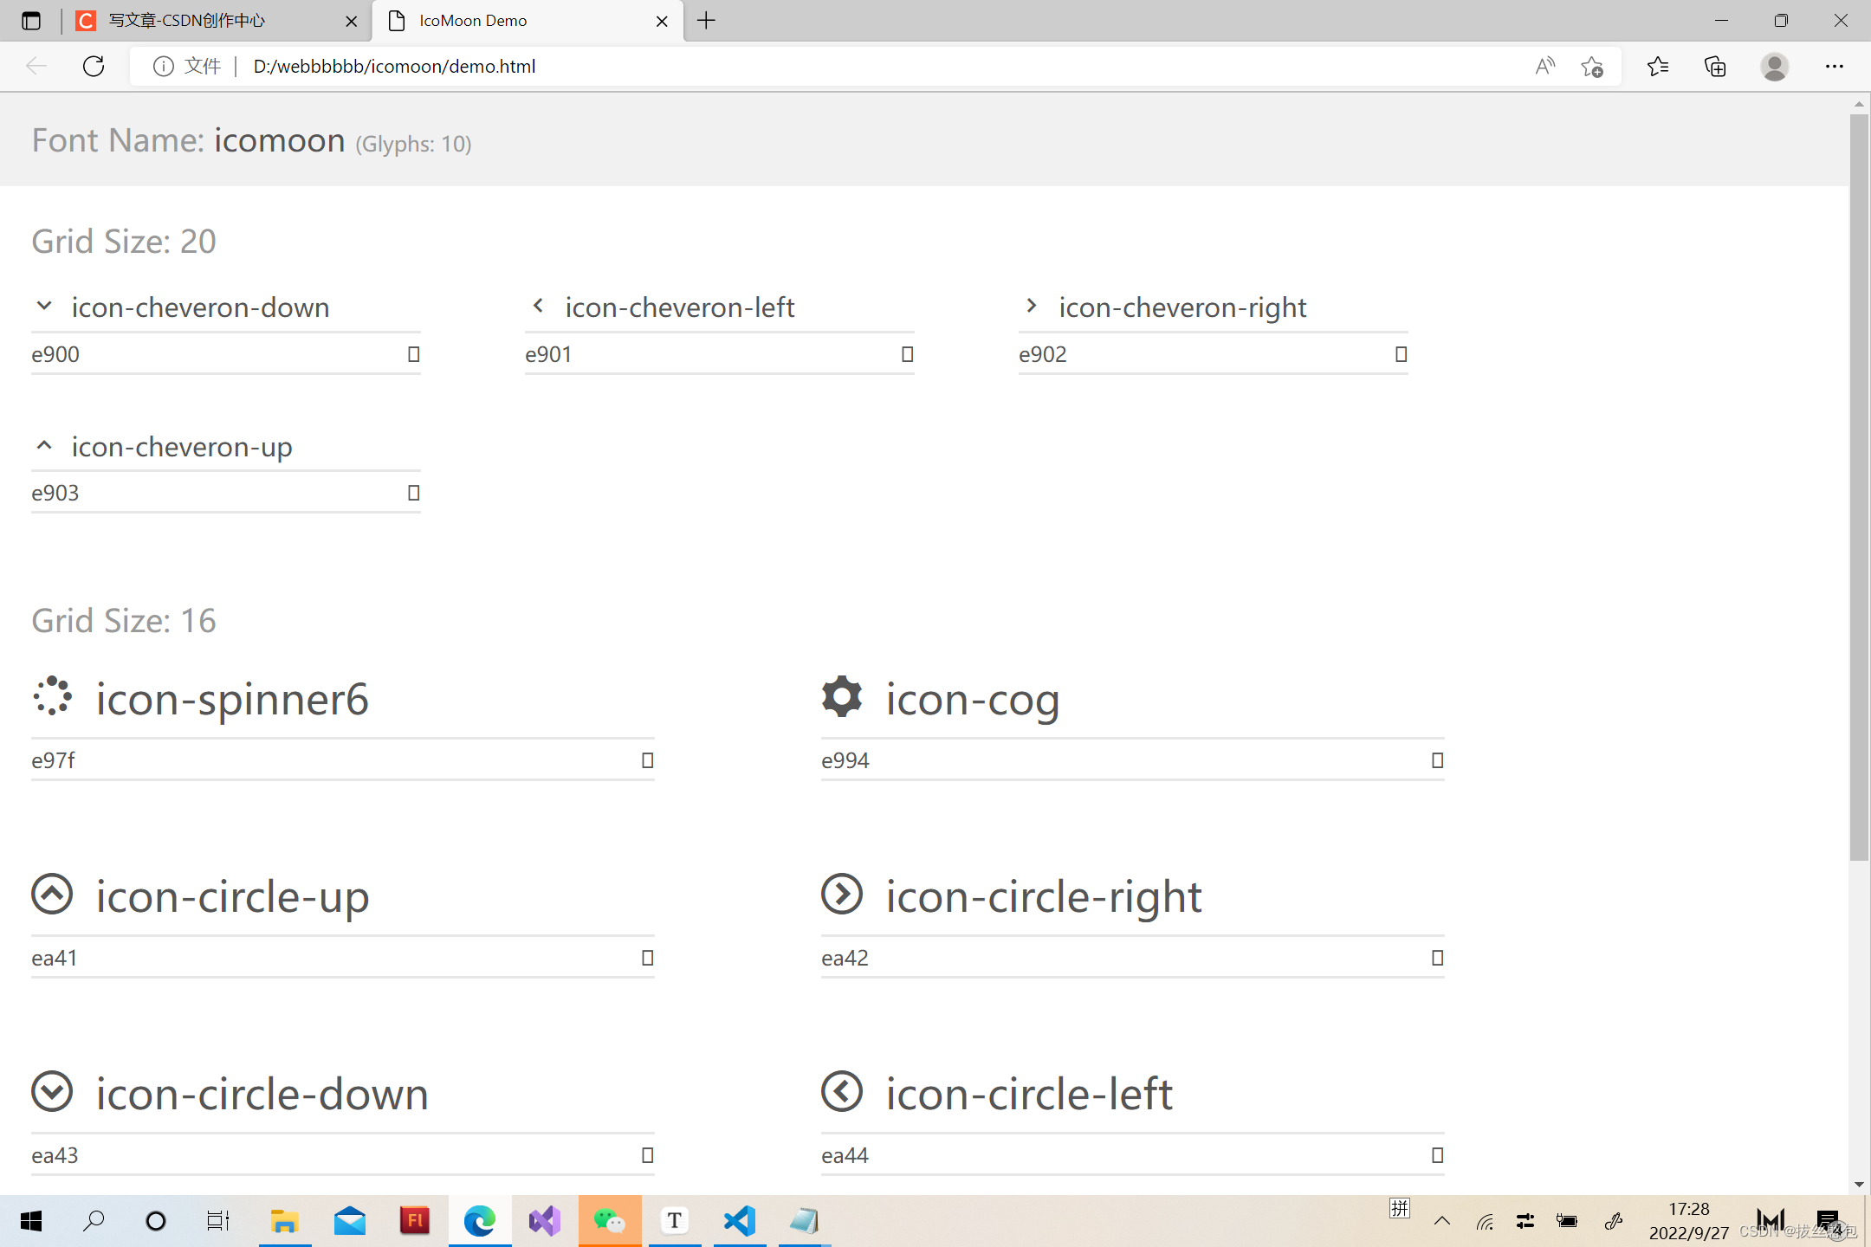Open Visual Studio Code from the taskbar
1871x1247 pixels.
point(739,1220)
